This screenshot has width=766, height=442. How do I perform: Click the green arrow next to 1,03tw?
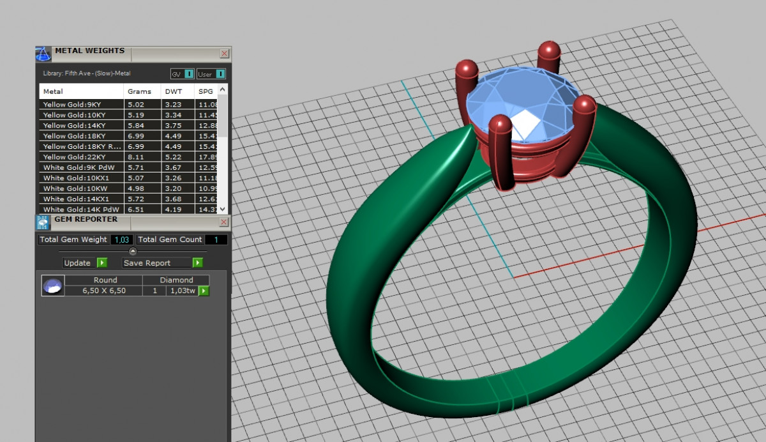coord(204,291)
